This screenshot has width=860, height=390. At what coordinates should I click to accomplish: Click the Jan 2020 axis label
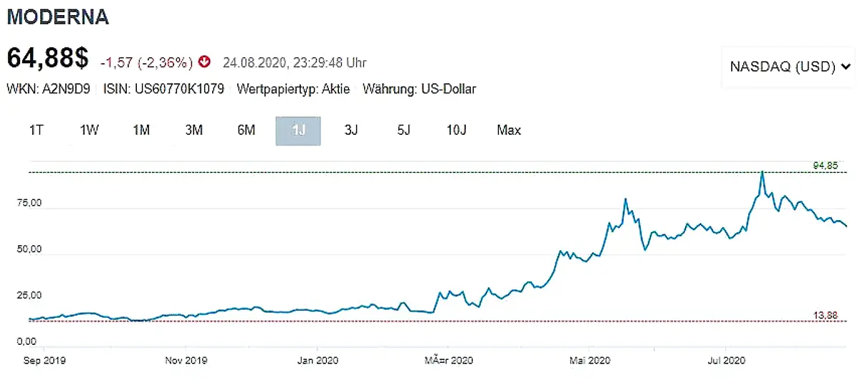(317, 361)
